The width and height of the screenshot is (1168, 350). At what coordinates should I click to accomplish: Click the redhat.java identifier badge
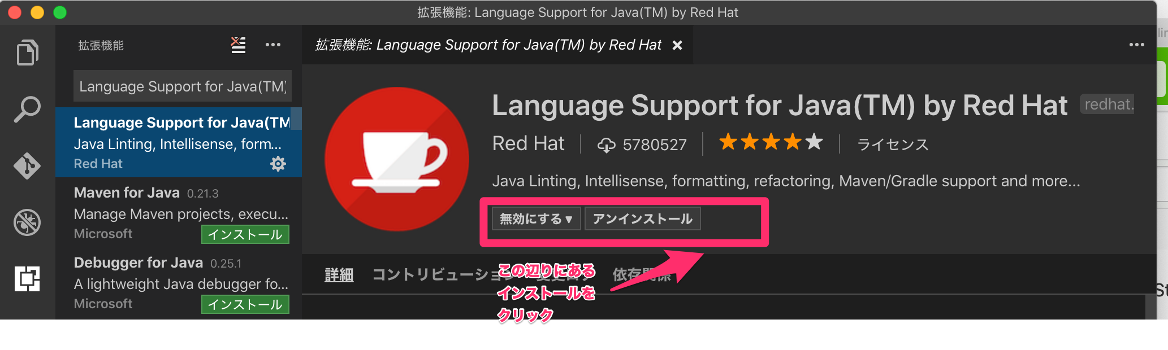[1107, 104]
